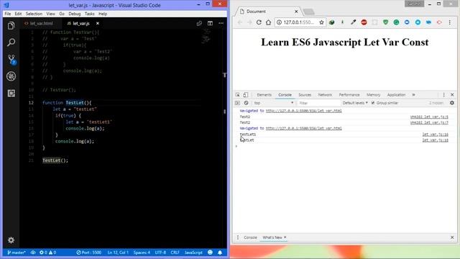
Task: Switch to the Network panel
Action: (x=325, y=95)
